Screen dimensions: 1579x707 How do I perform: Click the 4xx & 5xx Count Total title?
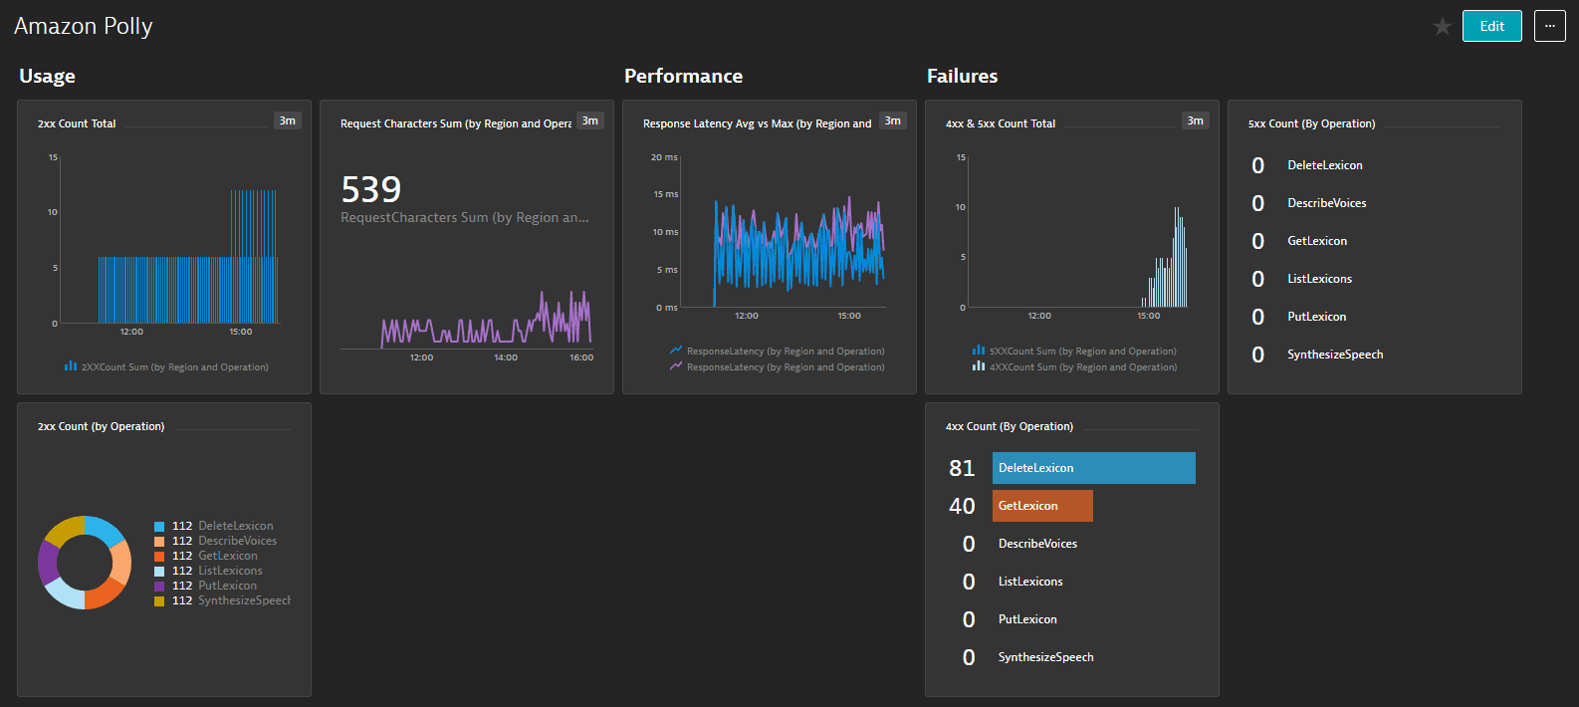tap(1001, 123)
